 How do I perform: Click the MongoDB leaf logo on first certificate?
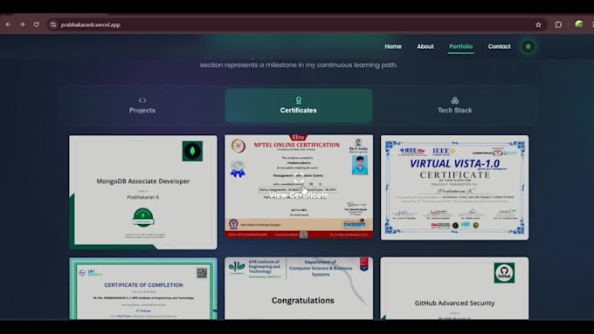tap(192, 151)
